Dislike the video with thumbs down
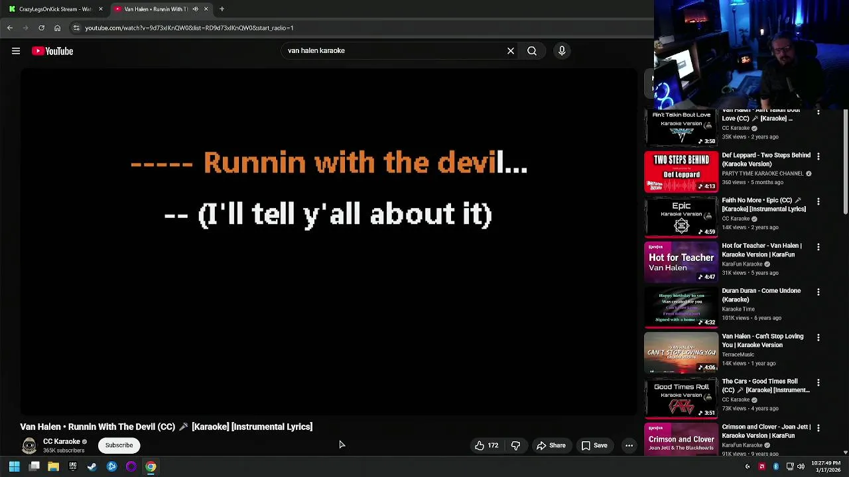The height and width of the screenshot is (477, 849). click(x=515, y=446)
